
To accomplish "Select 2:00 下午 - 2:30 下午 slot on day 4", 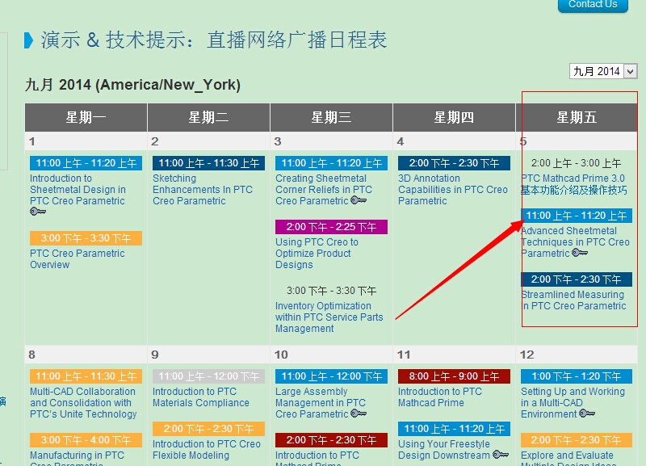I will [454, 163].
